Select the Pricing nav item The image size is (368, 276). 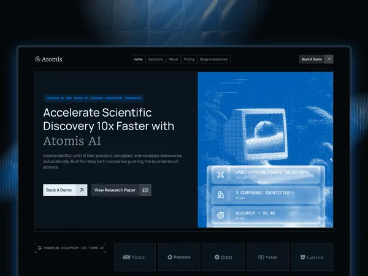point(189,59)
